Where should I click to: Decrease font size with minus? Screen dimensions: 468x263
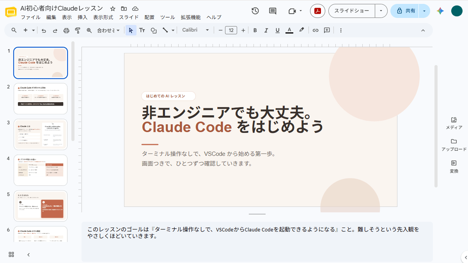pyautogui.click(x=220, y=30)
